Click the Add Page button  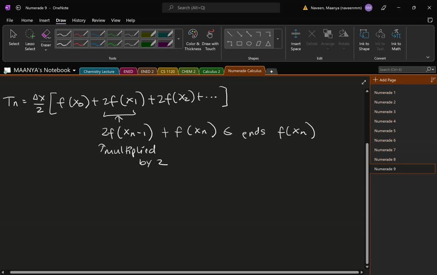point(385,80)
